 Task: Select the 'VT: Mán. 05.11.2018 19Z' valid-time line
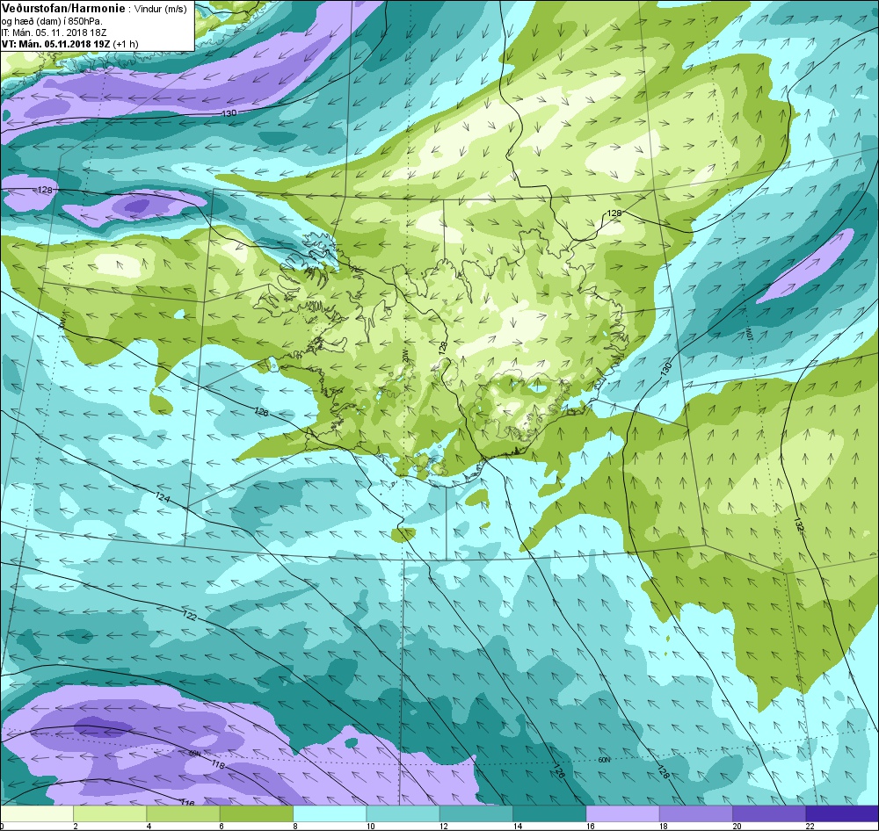56,44
